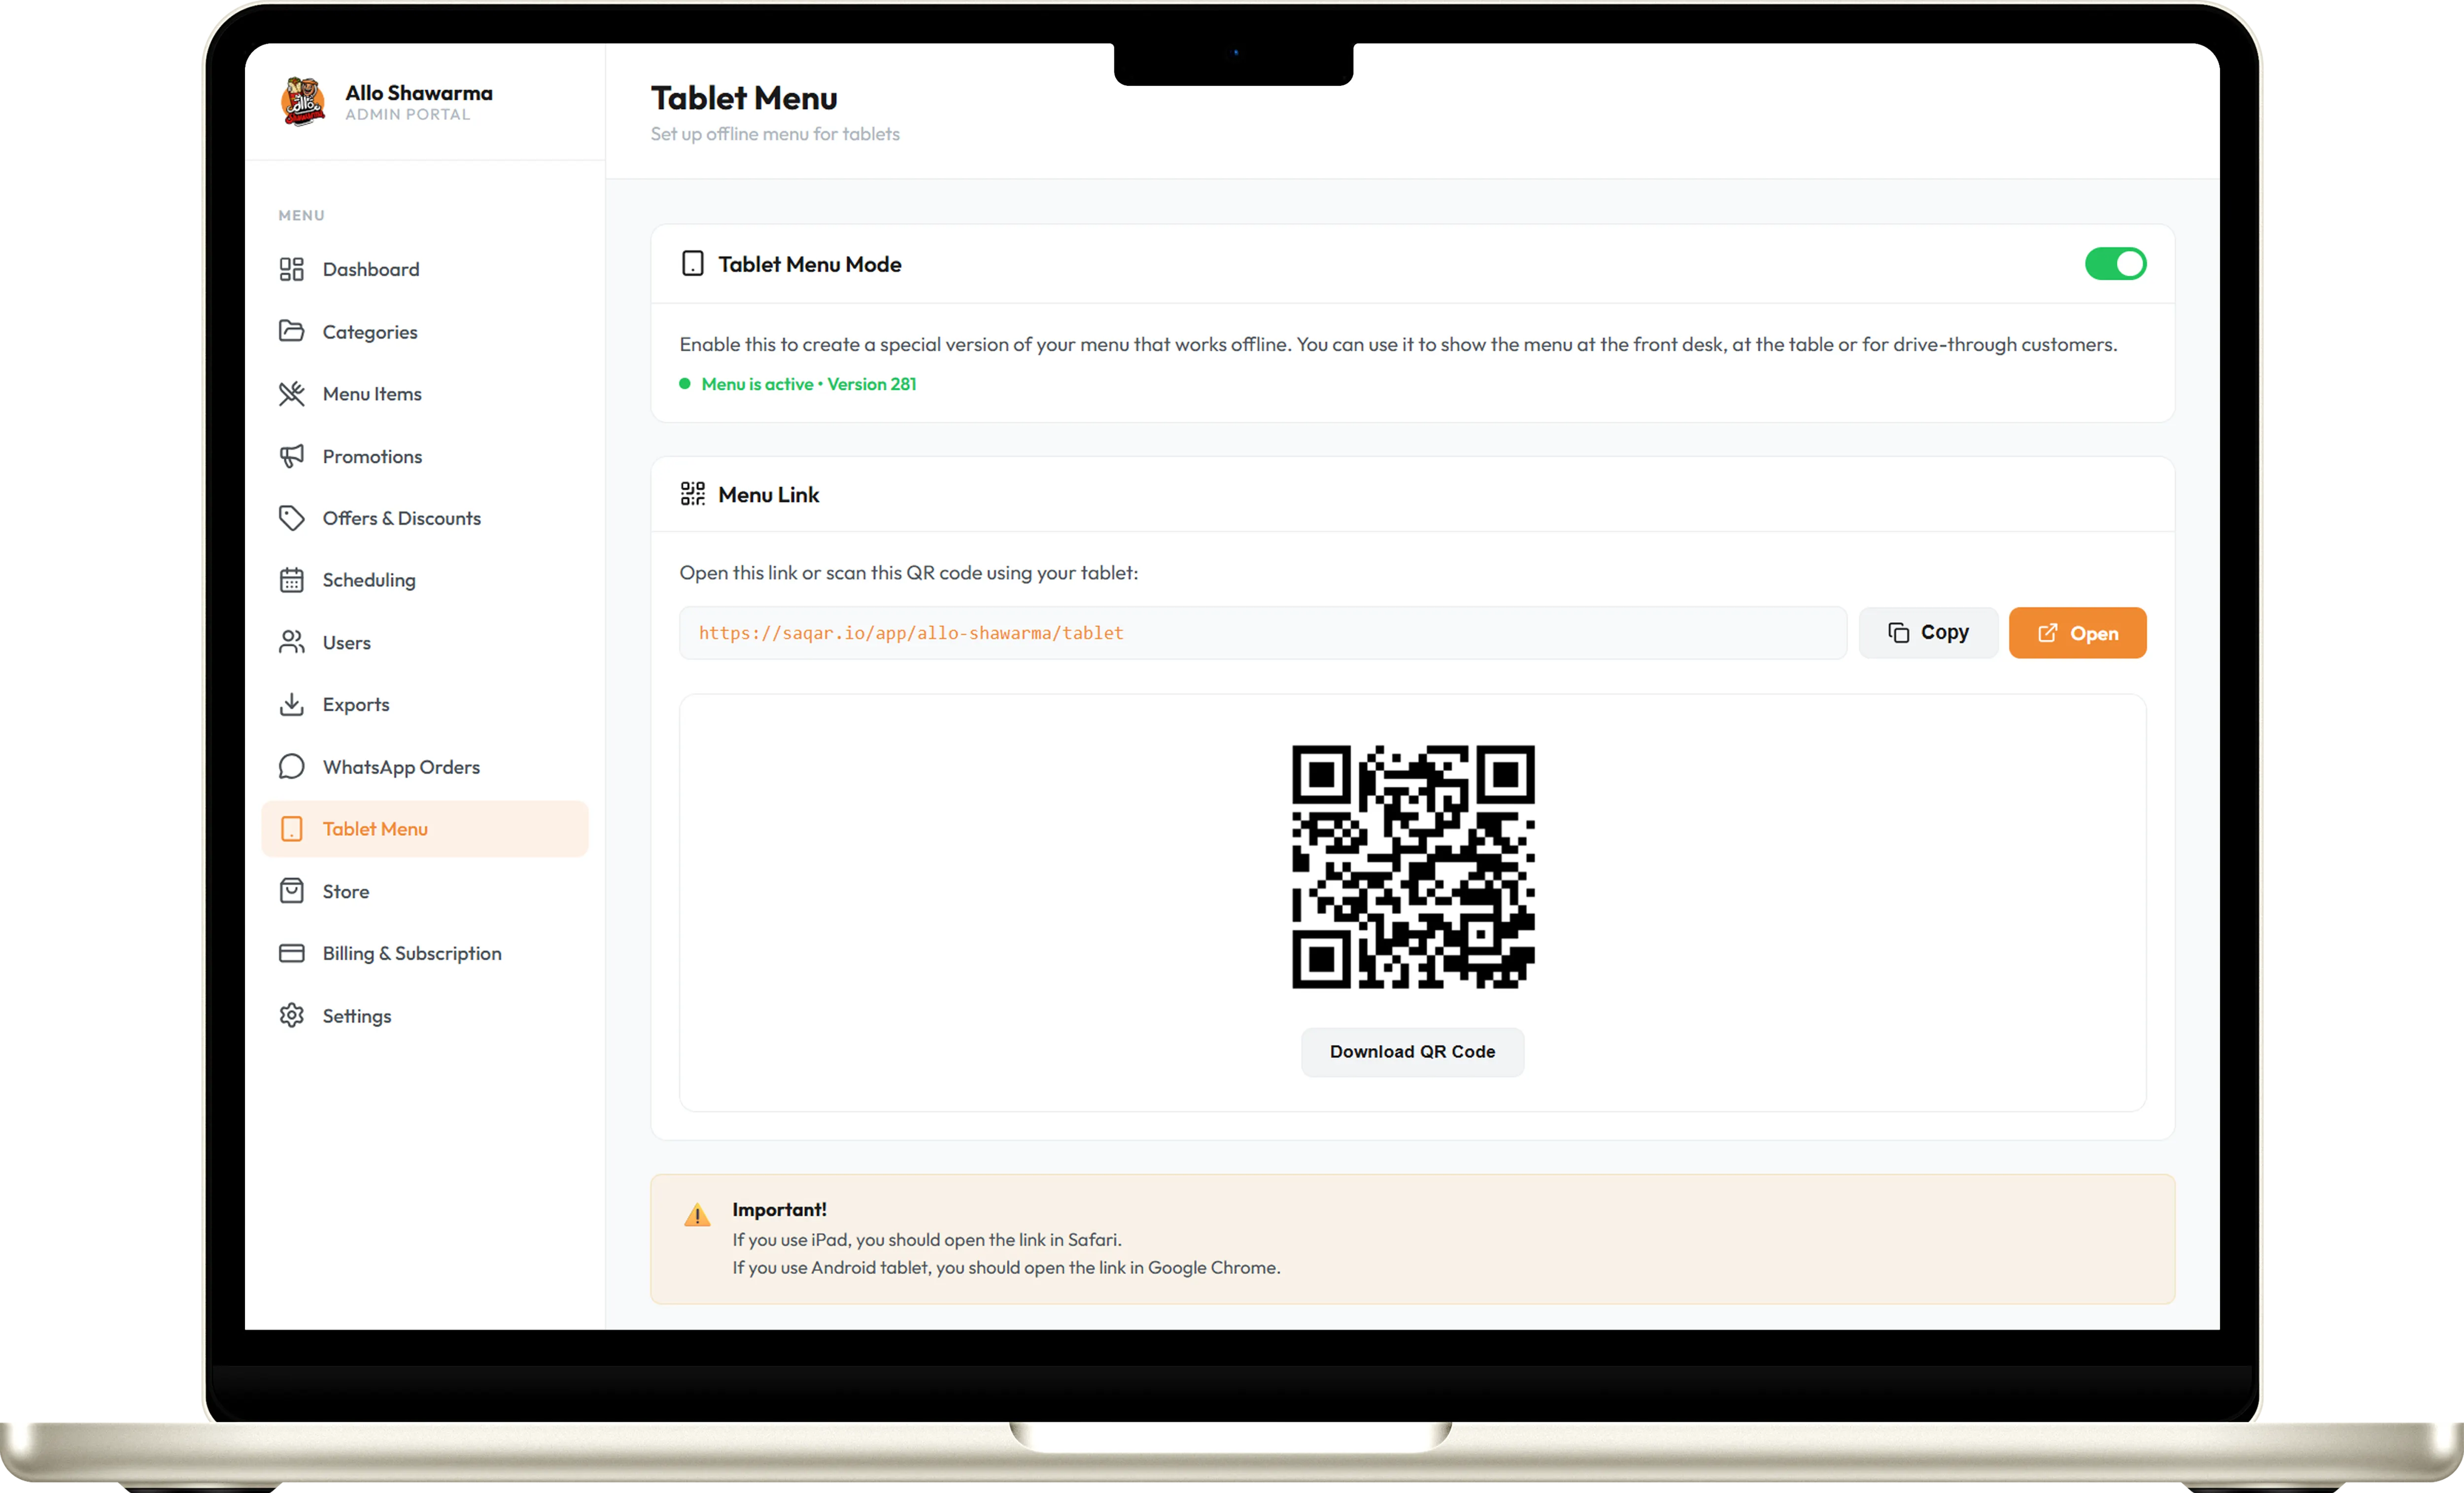Click the Users people icon
The image size is (2464, 1493).
pyautogui.click(x=291, y=642)
